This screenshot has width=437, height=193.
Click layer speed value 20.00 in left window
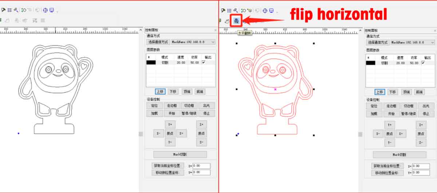(x=181, y=63)
